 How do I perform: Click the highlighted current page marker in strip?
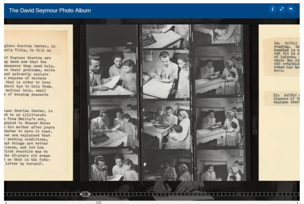click(x=85, y=194)
